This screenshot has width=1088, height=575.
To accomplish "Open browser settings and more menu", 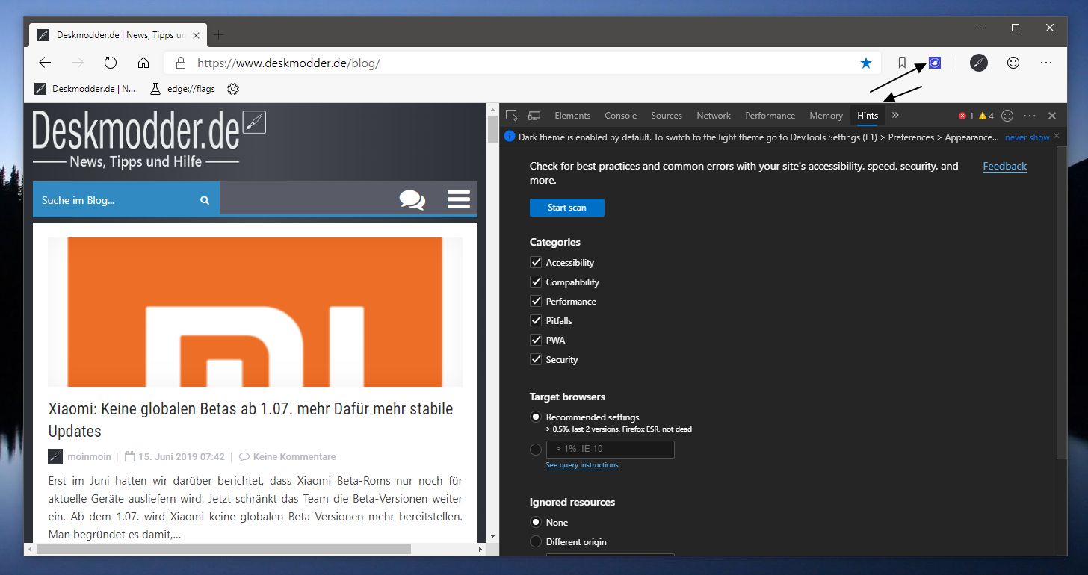I will pyautogui.click(x=1046, y=63).
